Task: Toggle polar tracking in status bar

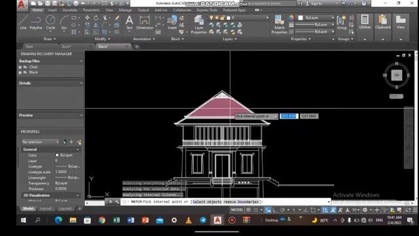Action: tap(282, 210)
